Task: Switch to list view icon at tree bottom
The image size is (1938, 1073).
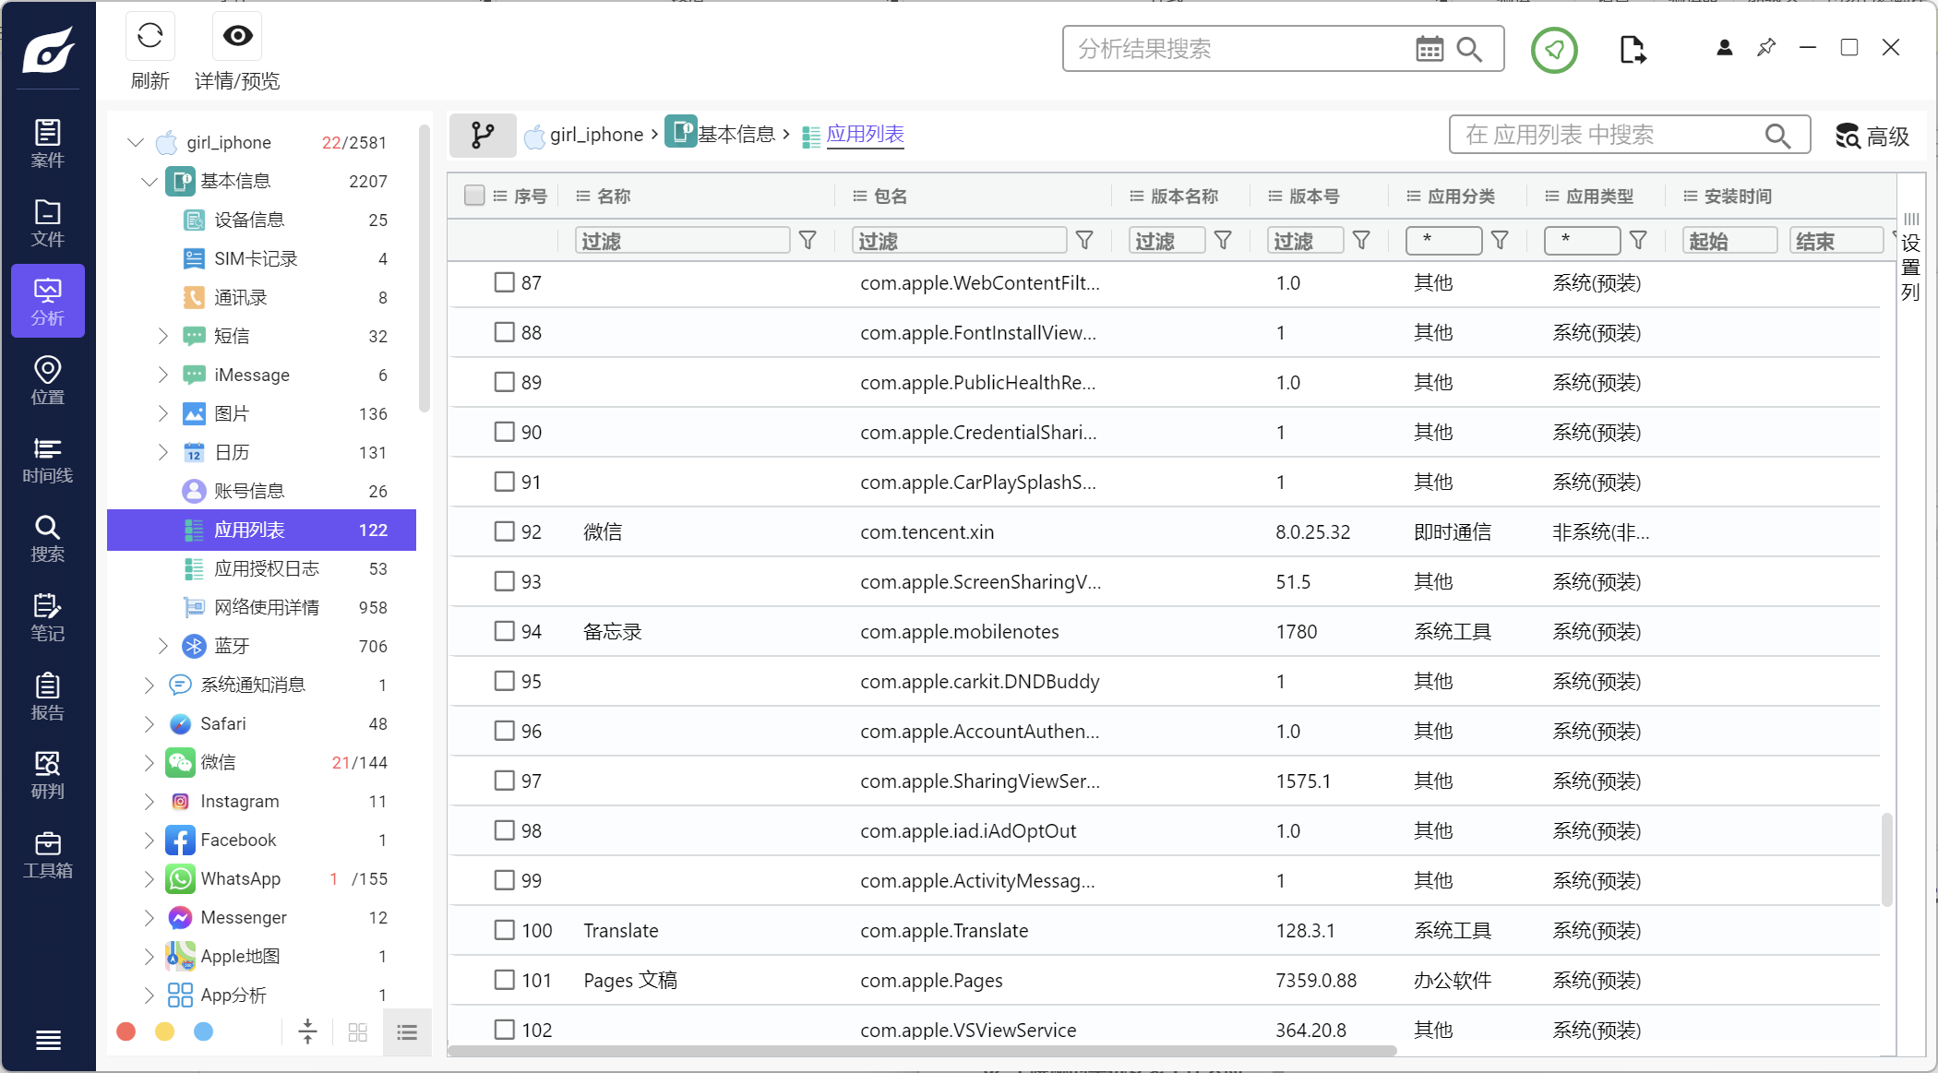Action: pos(407,1032)
